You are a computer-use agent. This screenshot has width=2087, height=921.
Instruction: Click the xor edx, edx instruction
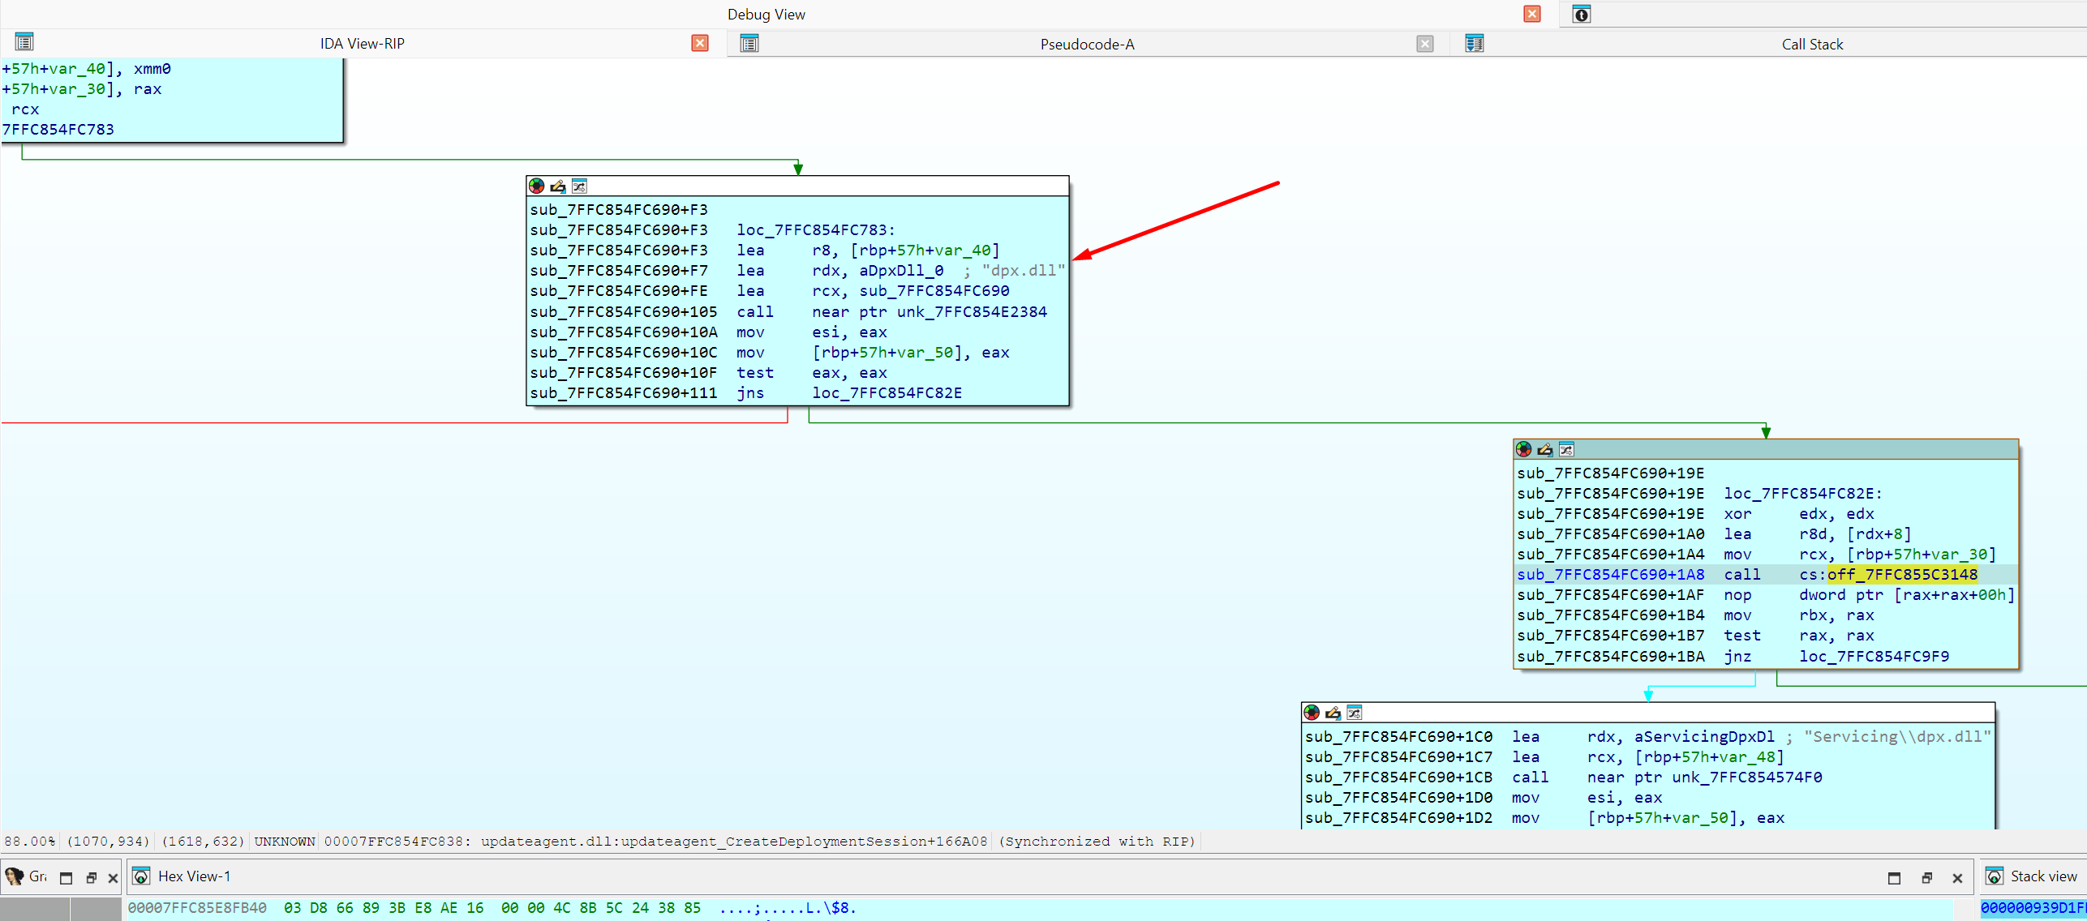1798,514
